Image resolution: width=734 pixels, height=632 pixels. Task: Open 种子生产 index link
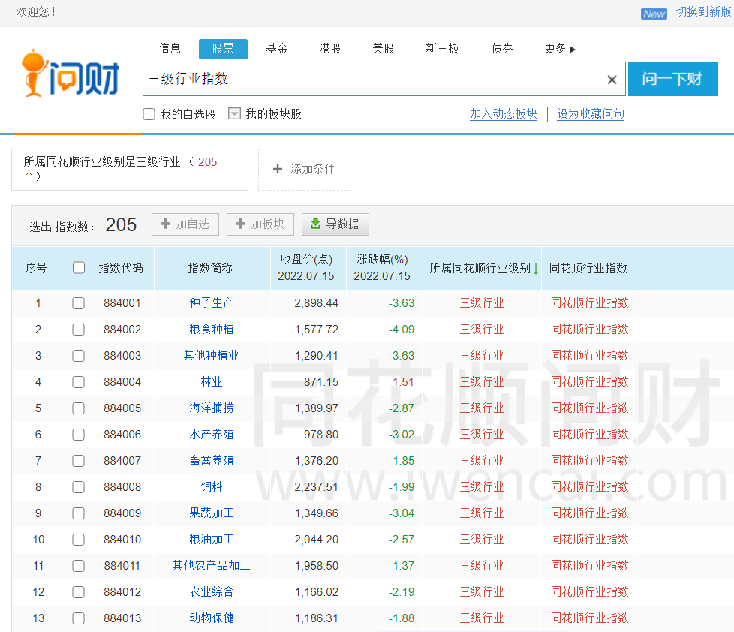pyautogui.click(x=212, y=303)
